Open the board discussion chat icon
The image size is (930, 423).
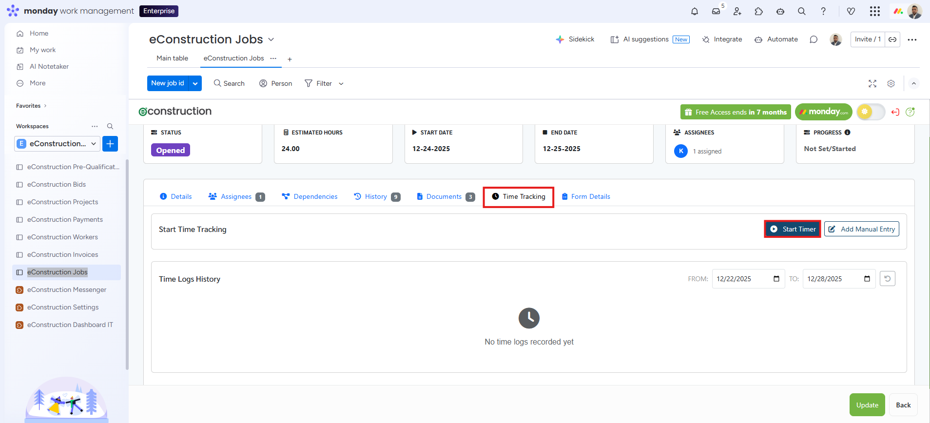[814, 39]
